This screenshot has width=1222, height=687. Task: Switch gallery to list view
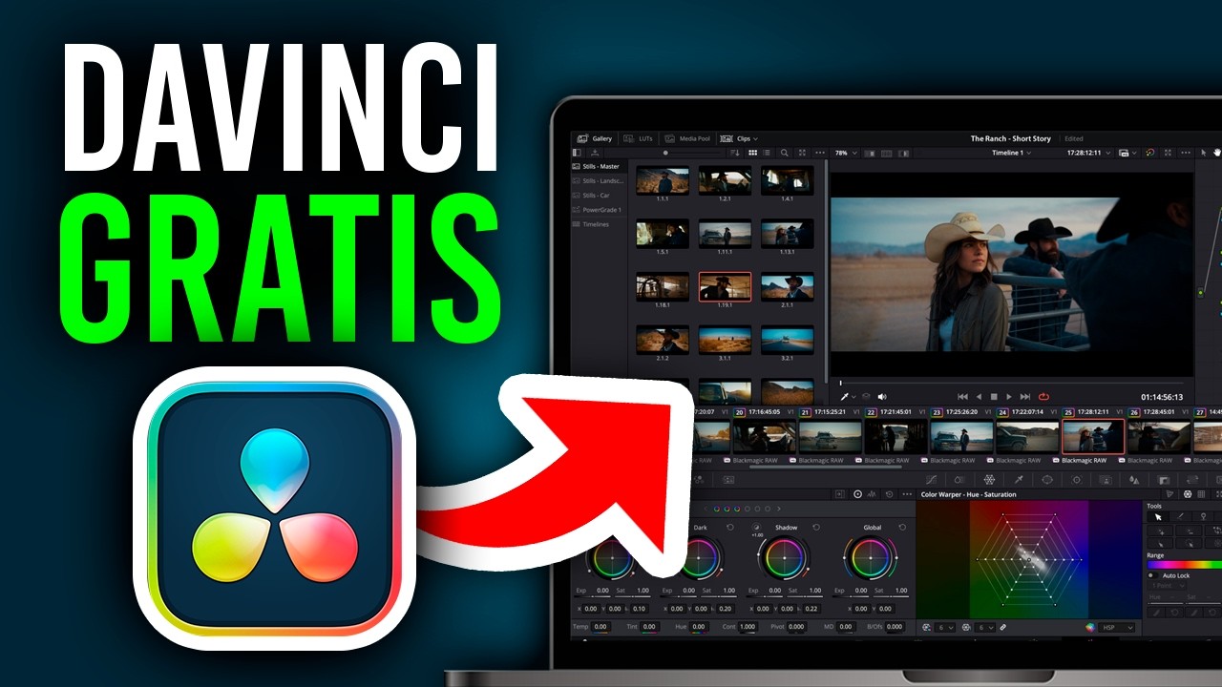[x=769, y=153]
